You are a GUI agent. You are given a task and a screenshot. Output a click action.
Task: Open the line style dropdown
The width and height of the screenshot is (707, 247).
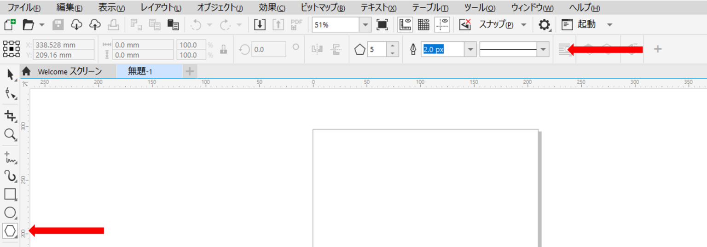(543, 49)
